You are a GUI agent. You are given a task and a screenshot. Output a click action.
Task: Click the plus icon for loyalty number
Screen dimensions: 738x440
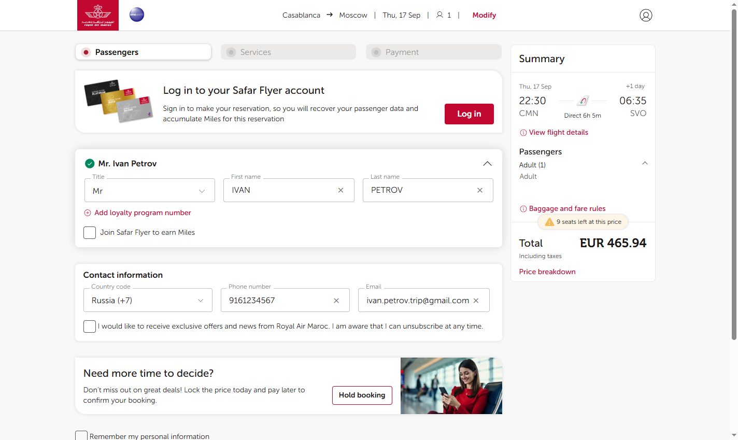pos(88,213)
